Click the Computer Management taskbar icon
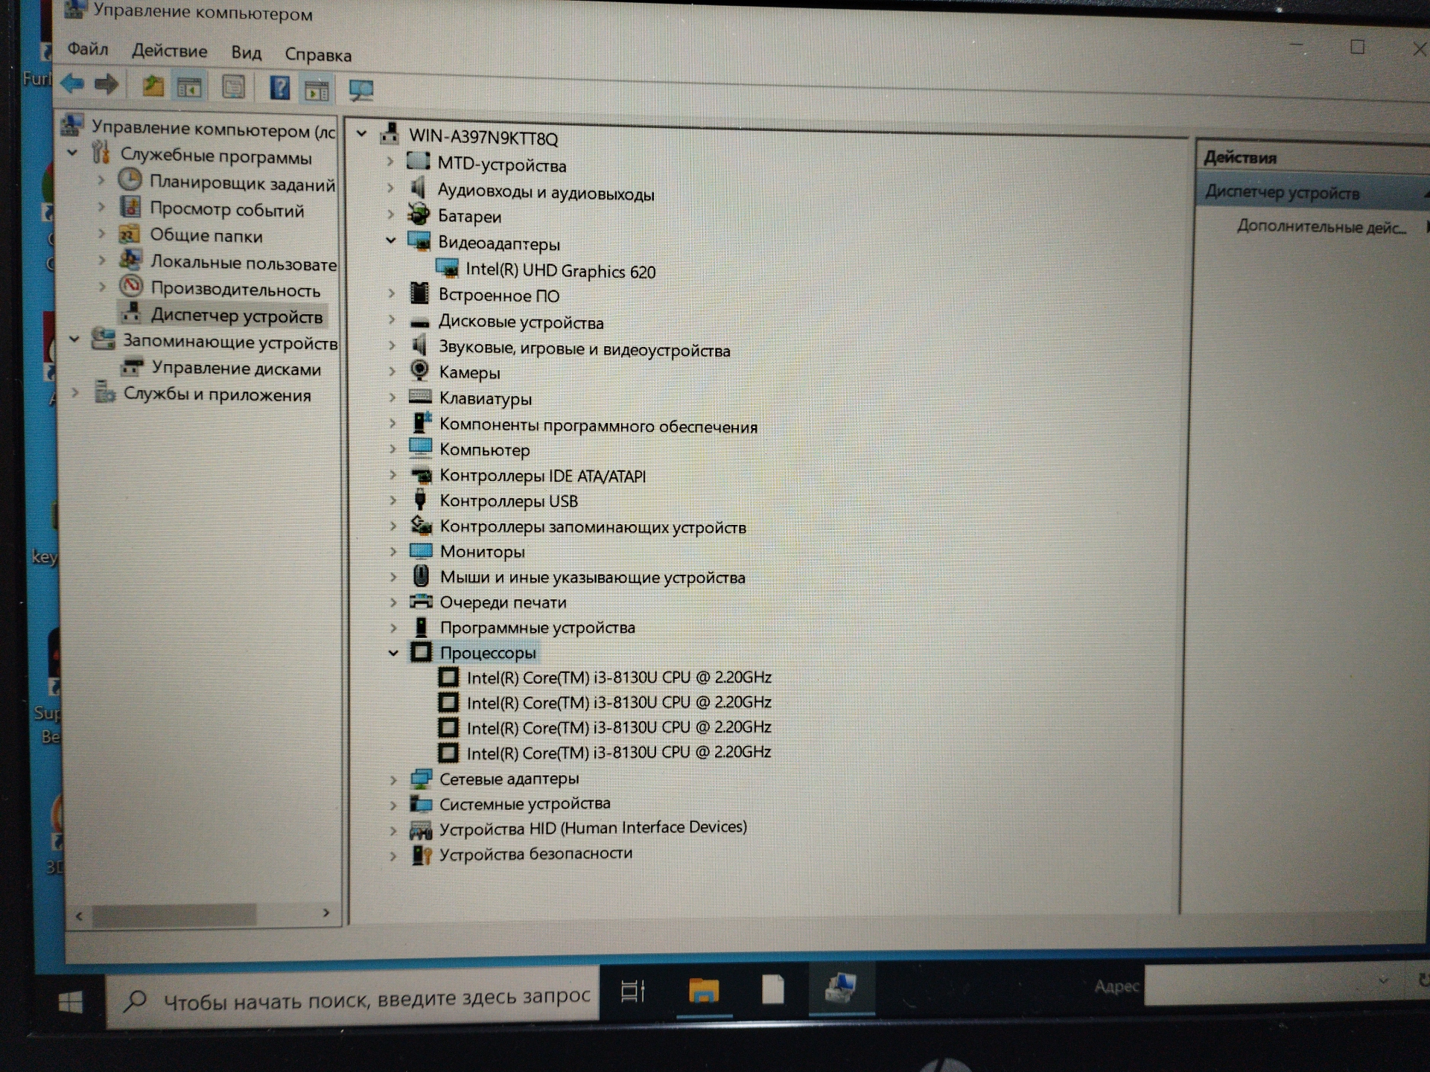 841,989
